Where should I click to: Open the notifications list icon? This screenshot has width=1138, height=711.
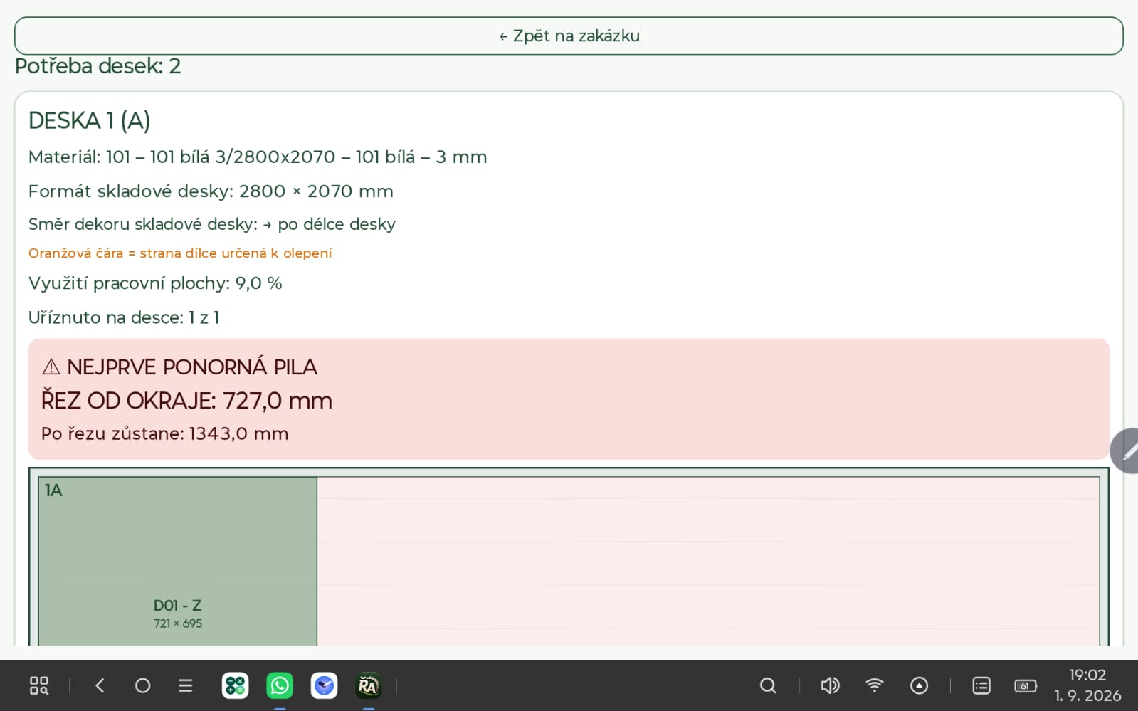tap(981, 685)
